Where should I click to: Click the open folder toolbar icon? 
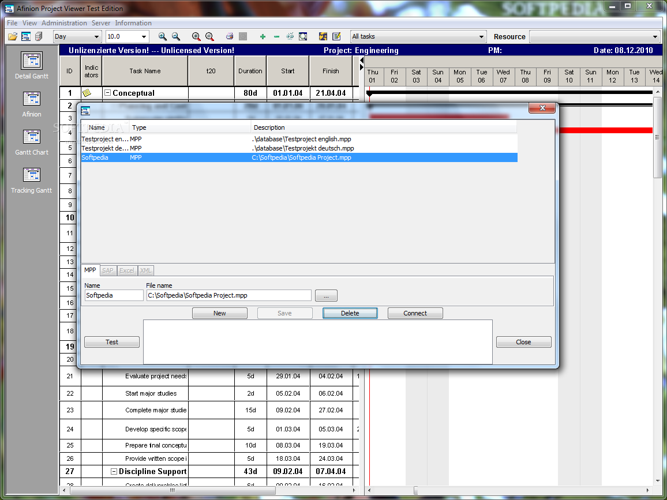pyautogui.click(x=12, y=36)
